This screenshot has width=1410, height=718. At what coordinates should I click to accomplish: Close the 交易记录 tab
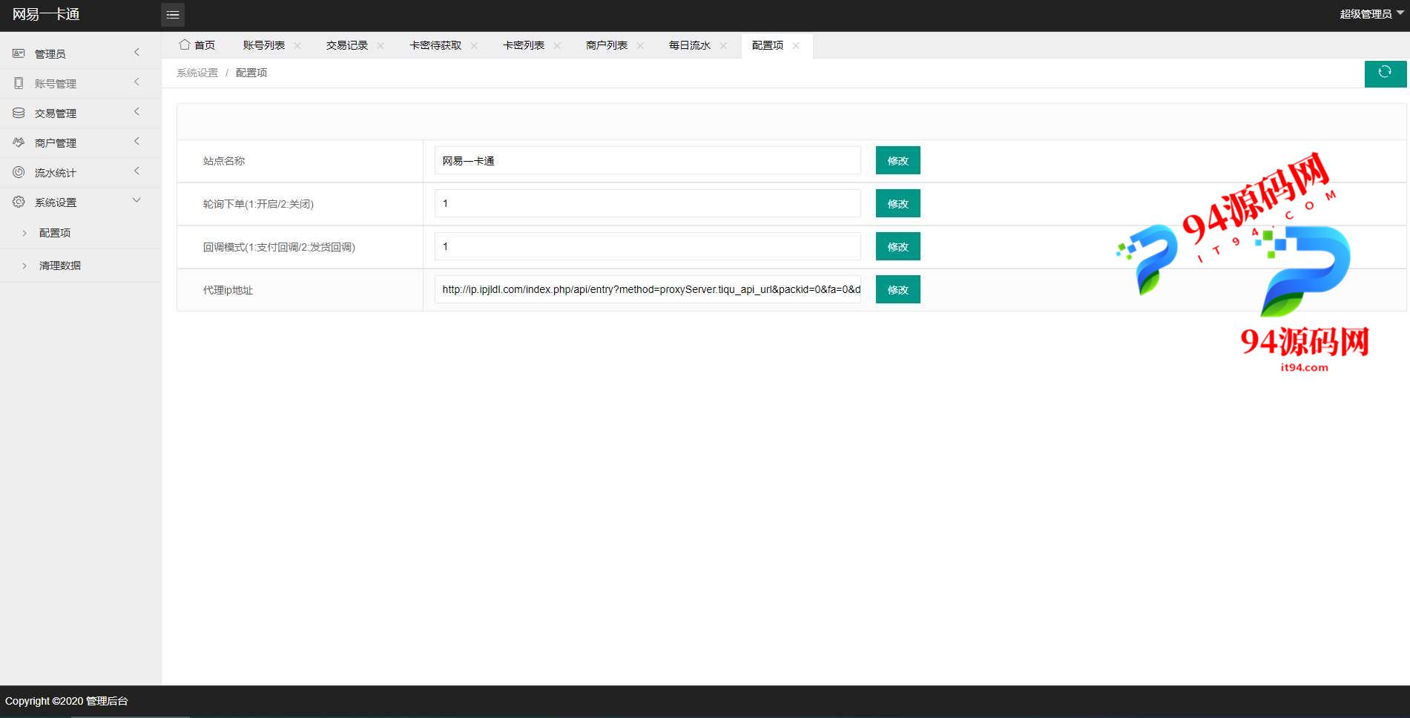(380, 45)
